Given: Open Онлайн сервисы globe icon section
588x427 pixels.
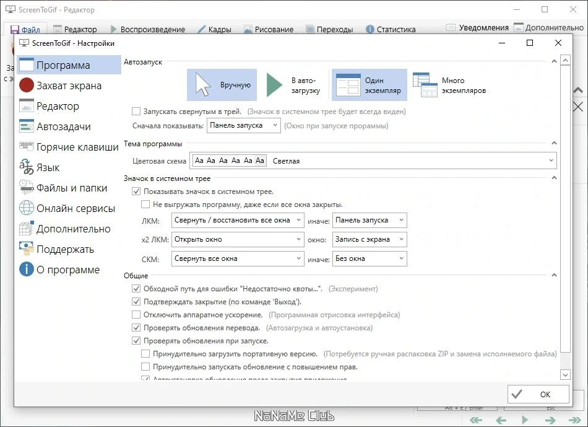Looking at the screenshot, I should pyautogui.click(x=26, y=208).
